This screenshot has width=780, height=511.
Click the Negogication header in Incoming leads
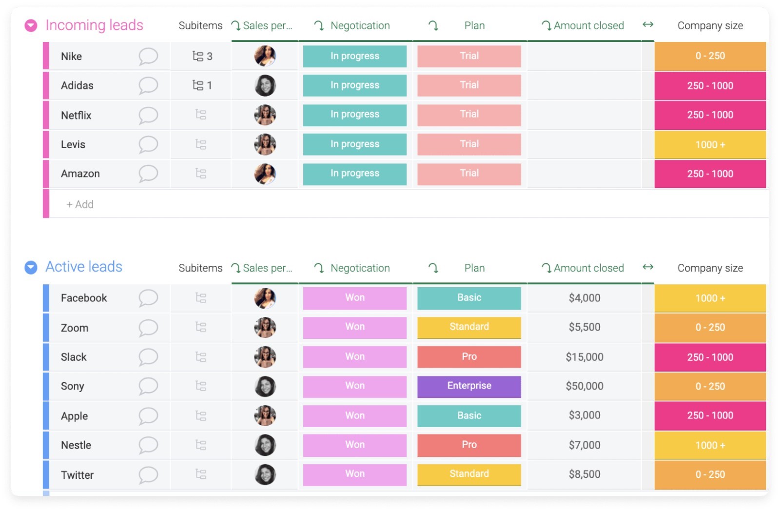360,25
